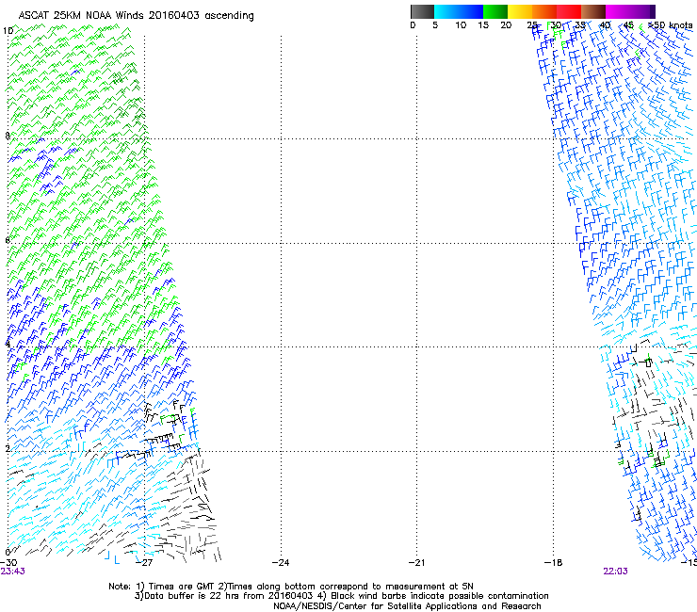Click the latitude '8' axis label

[x=8, y=136]
